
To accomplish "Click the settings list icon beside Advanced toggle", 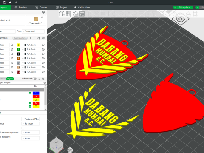I will [39, 79].
